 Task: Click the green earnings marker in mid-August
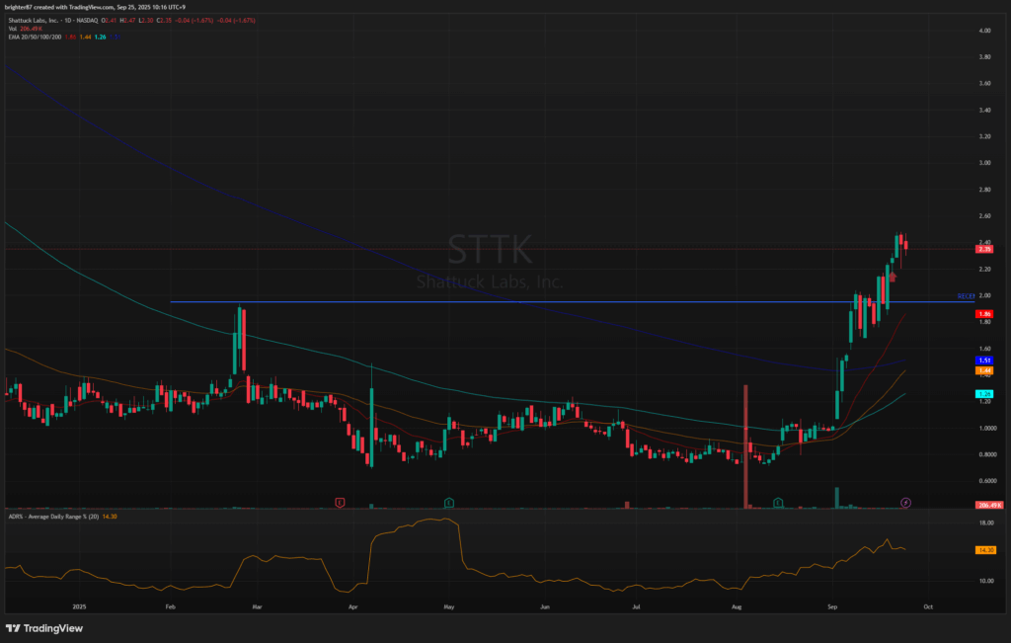778,503
